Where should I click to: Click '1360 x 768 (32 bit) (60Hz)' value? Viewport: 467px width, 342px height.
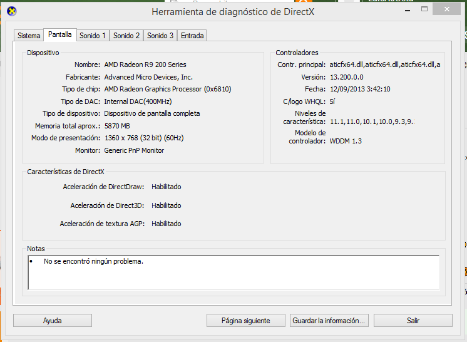point(144,138)
